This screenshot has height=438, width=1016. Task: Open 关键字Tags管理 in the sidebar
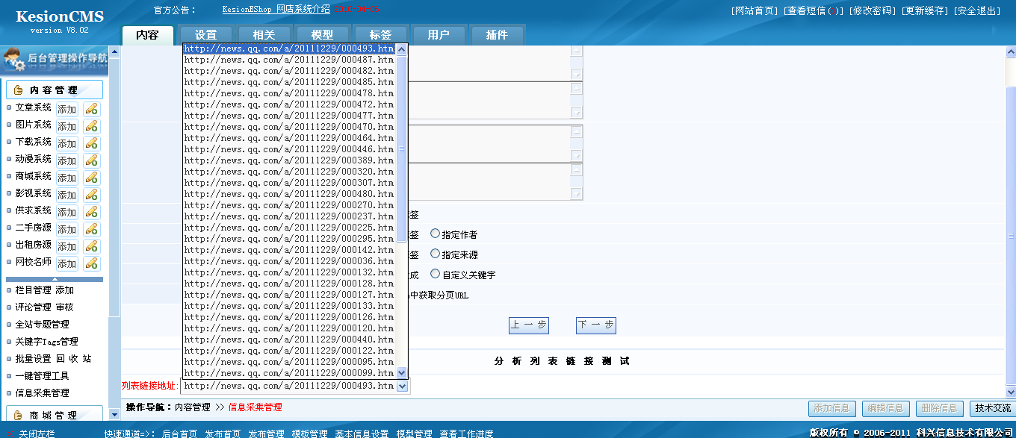point(46,342)
